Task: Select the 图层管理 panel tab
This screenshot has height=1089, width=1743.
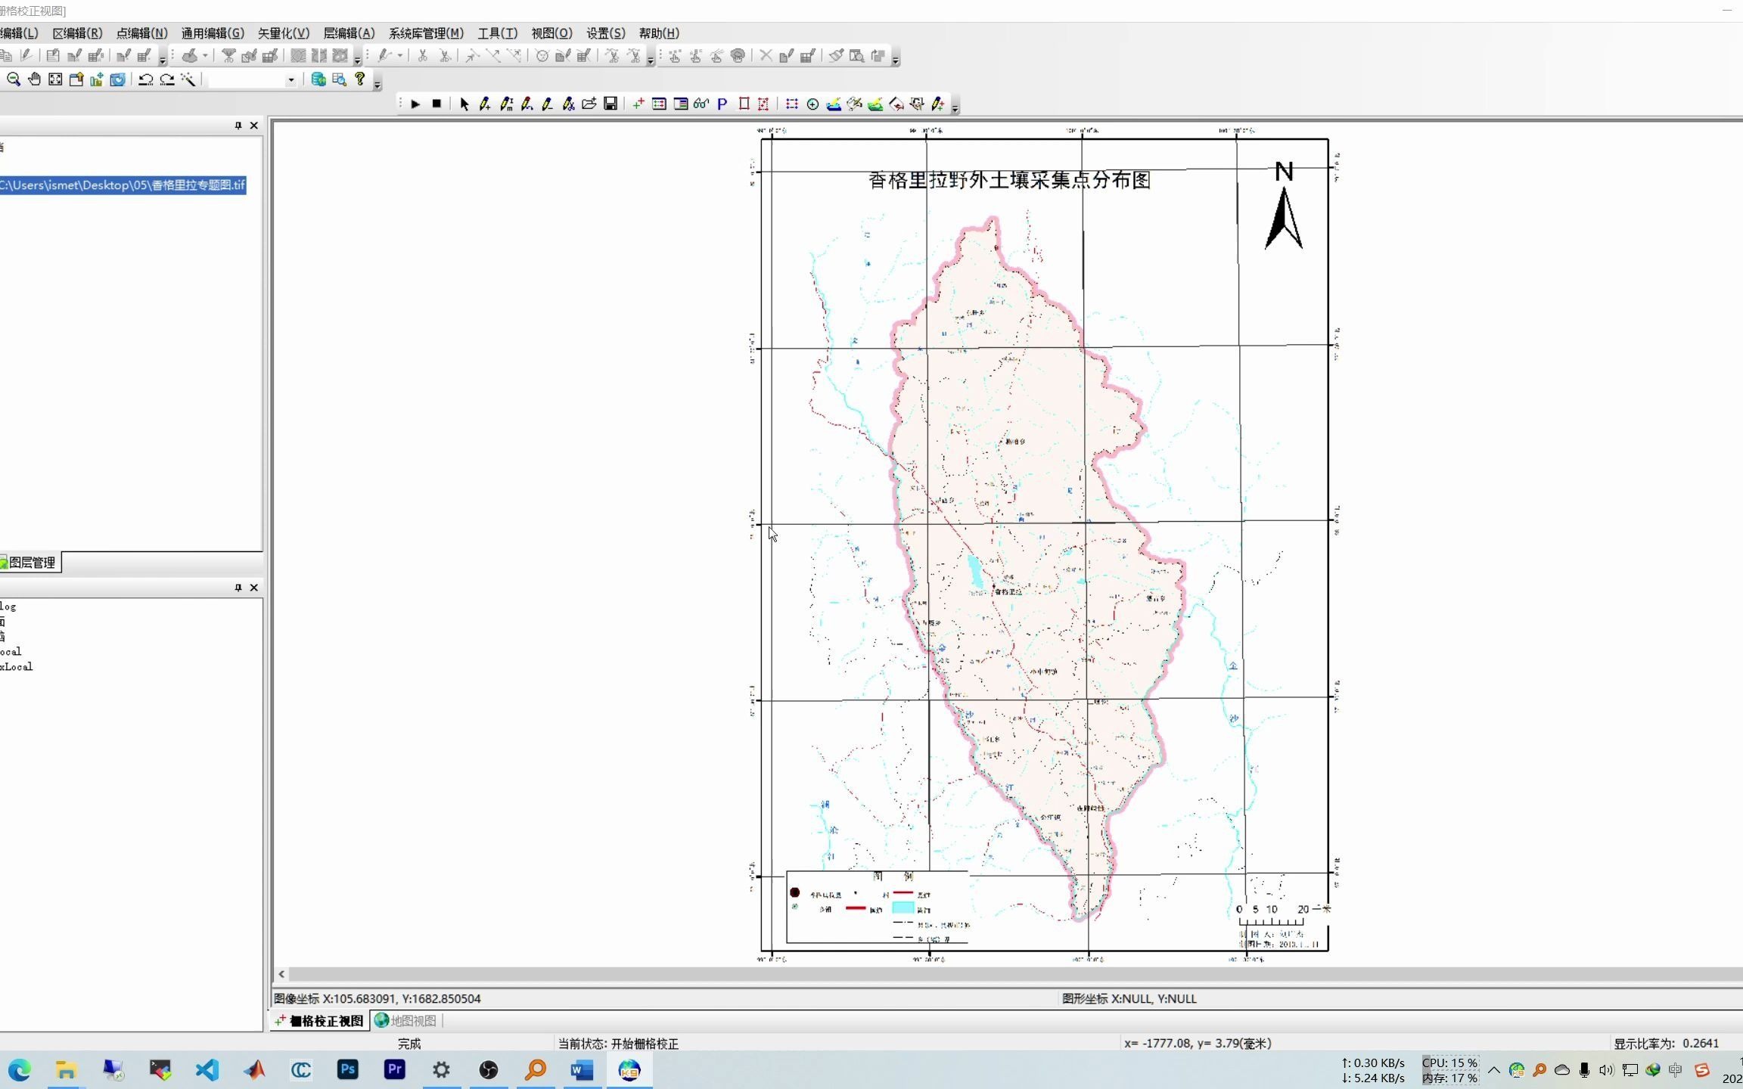Action: pos(30,563)
